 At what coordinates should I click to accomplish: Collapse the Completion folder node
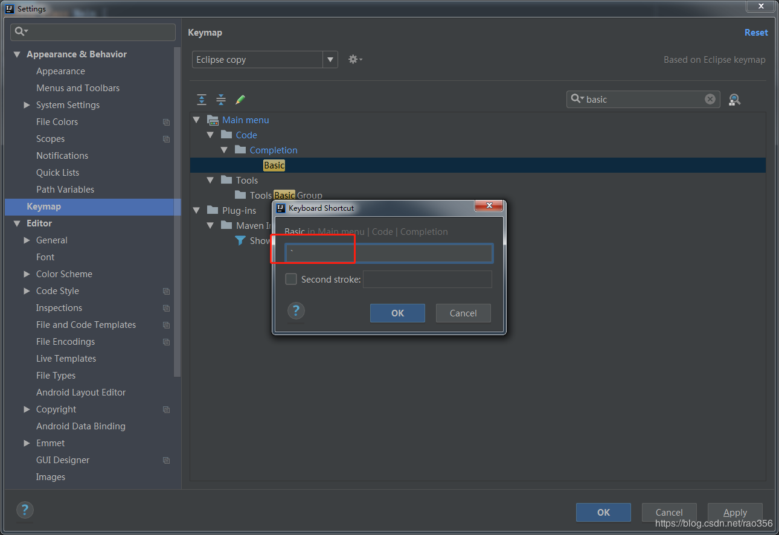click(x=224, y=150)
